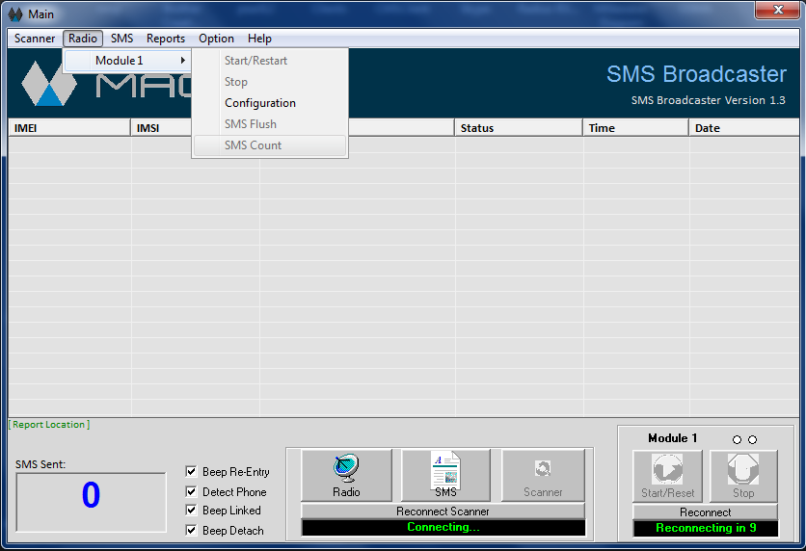Disable the Beep Linked checkbox

coord(191,511)
